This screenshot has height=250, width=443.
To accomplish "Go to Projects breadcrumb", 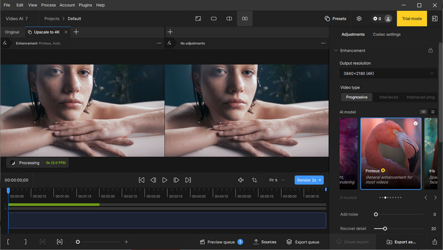I will click(52, 19).
